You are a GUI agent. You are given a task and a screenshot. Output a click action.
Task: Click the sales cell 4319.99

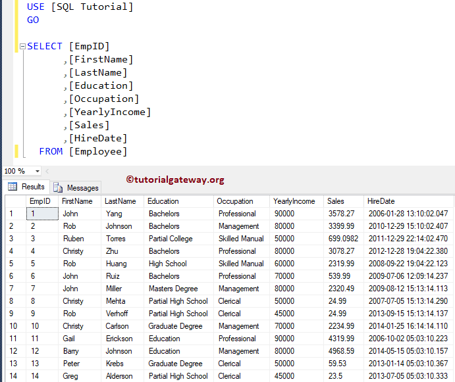click(344, 338)
